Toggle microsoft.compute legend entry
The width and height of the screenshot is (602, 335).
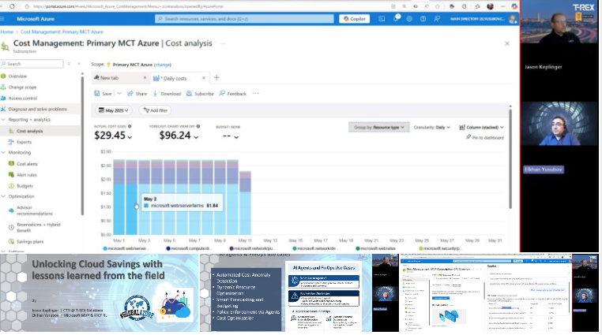click(188, 248)
